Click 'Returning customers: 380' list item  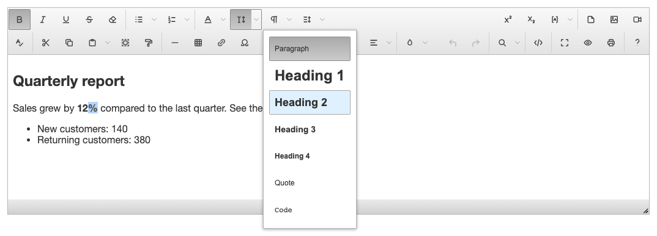tap(94, 140)
